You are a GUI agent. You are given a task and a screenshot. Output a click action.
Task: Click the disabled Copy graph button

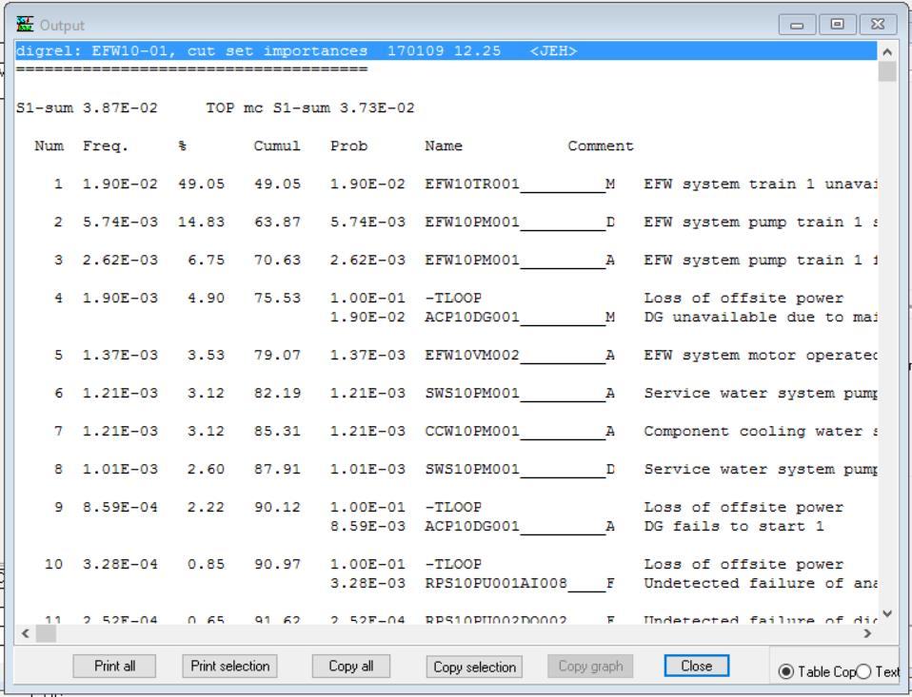[590, 666]
